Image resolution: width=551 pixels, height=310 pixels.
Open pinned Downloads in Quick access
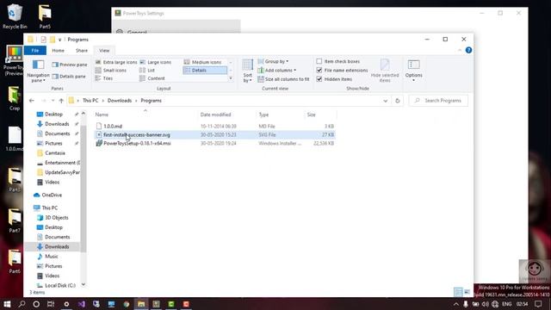click(57, 124)
